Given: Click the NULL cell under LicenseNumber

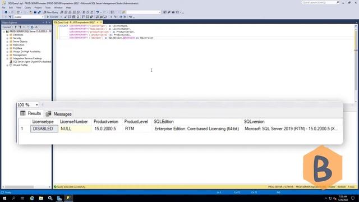Looking at the screenshot, I should tap(75, 128).
